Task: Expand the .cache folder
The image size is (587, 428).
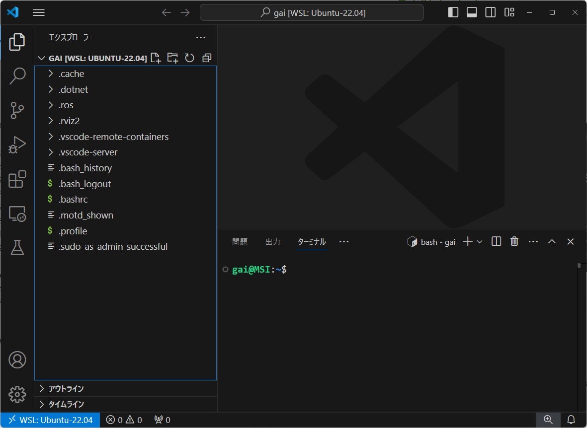Action: tap(125, 73)
